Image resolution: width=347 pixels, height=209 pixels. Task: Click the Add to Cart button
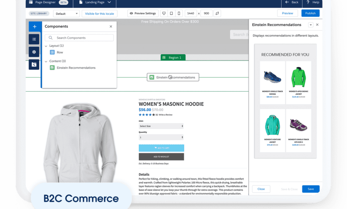point(161,148)
